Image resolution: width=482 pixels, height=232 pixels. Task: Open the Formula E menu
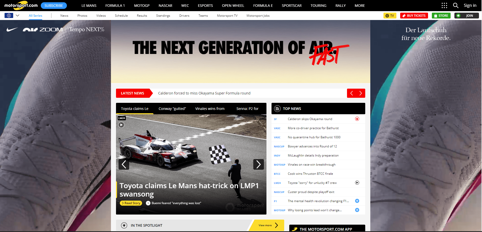click(263, 6)
